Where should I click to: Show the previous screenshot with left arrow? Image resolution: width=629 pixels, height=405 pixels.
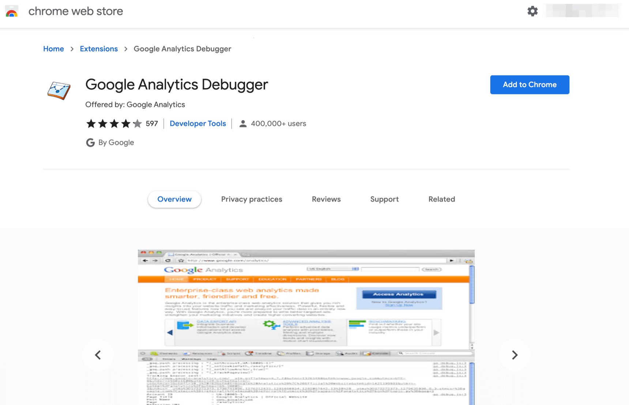(x=98, y=355)
